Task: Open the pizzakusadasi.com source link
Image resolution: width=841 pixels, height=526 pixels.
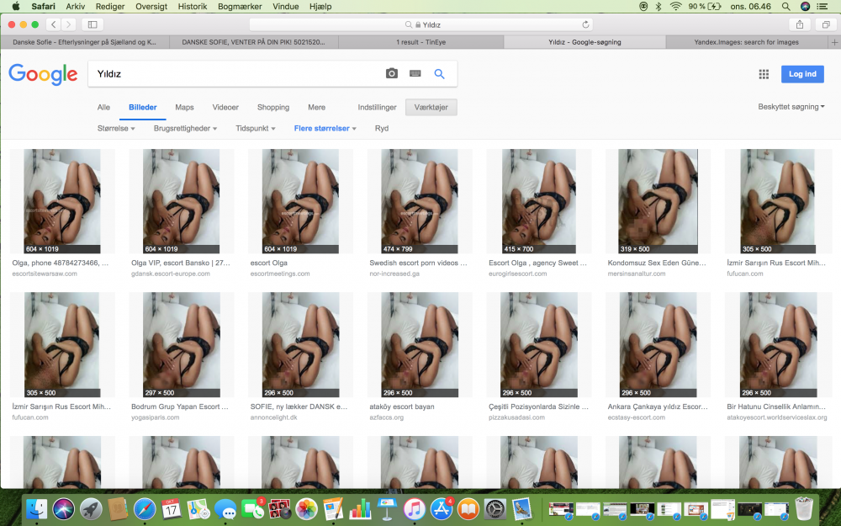Action: point(516,417)
